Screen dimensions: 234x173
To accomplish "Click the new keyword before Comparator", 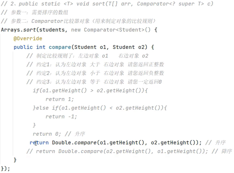I will click(76, 30).
